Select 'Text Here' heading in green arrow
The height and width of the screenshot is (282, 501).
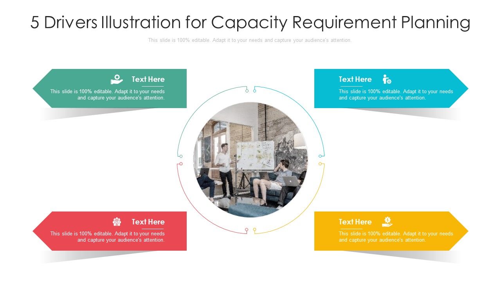[x=148, y=79]
